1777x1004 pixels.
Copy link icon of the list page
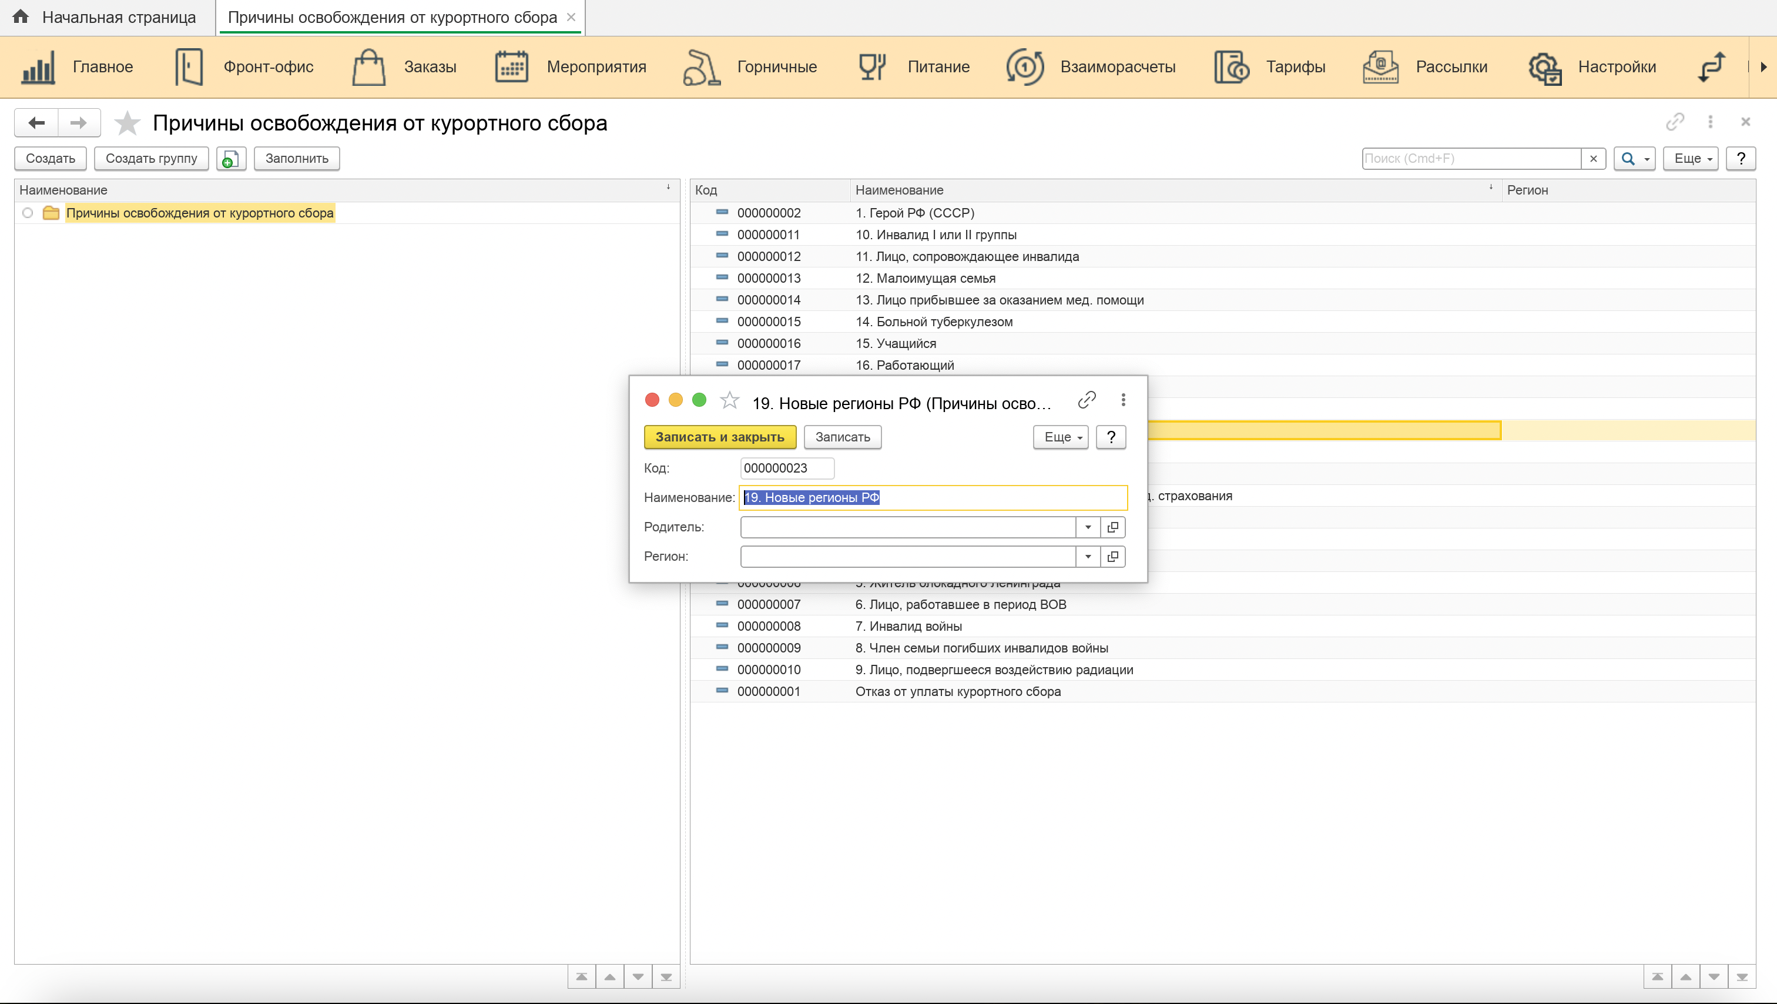1675,122
